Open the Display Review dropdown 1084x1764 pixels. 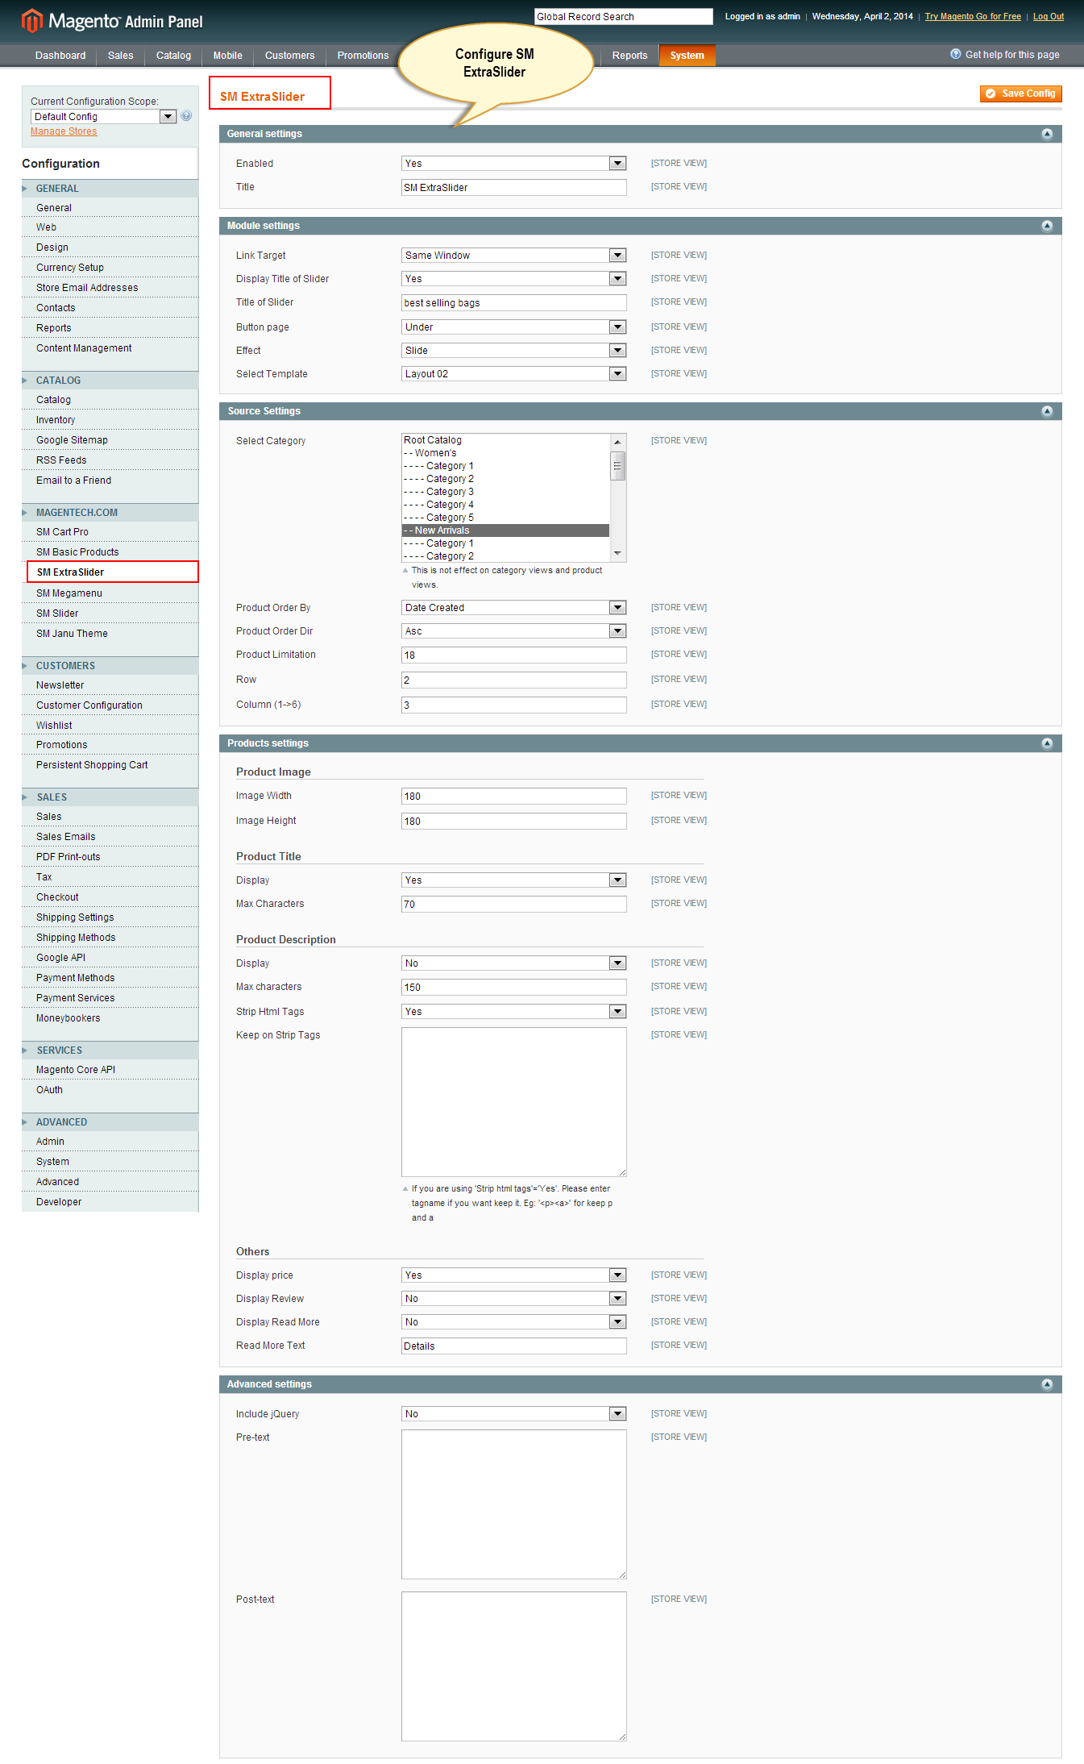[x=514, y=1299]
